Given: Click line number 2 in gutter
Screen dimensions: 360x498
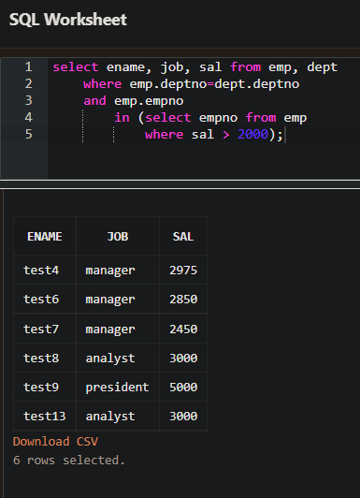Looking at the screenshot, I should click(29, 84).
